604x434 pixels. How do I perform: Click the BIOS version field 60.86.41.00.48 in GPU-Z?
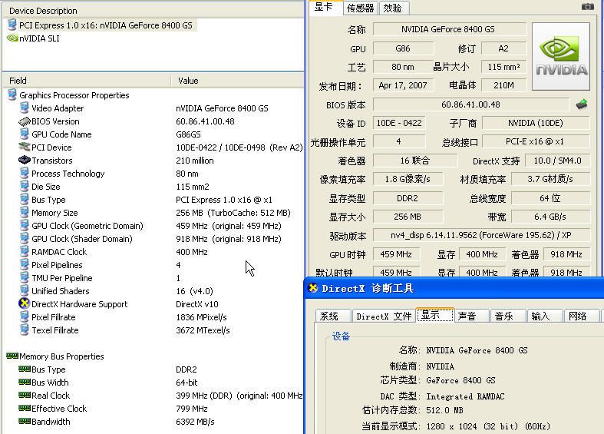470,104
